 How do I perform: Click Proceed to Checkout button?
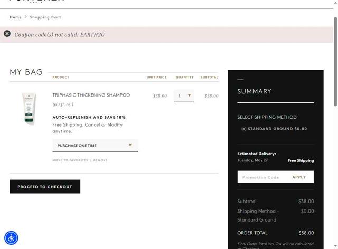click(45, 187)
